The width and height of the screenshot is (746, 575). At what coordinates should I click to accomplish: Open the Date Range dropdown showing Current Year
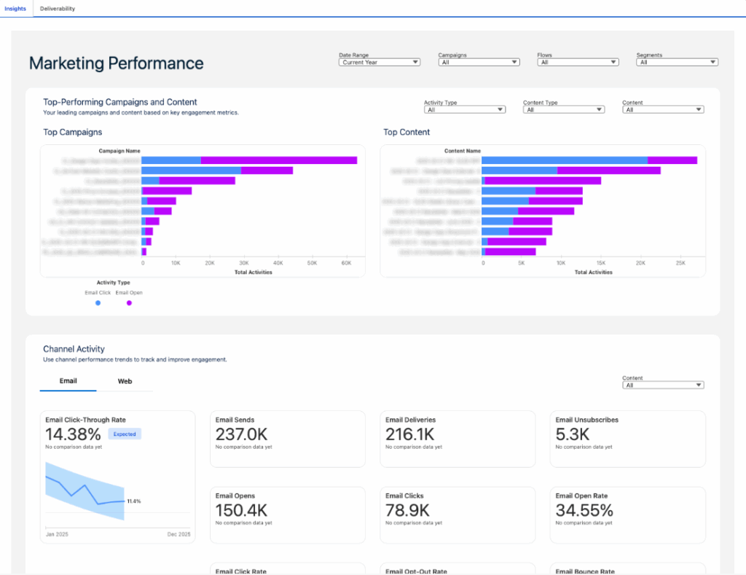(x=379, y=62)
